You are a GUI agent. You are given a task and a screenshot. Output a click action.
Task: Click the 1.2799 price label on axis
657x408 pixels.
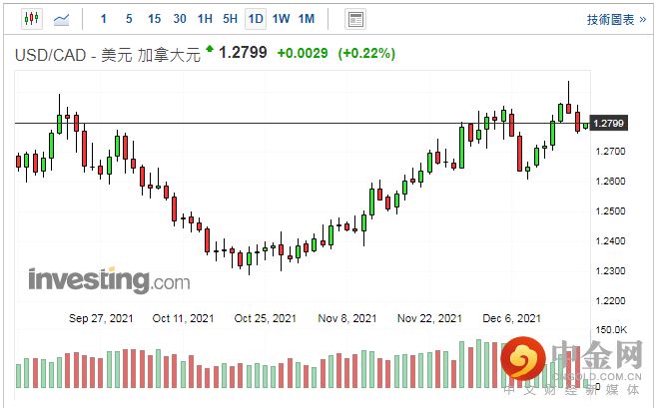pyautogui.click(x=609, y=123)
